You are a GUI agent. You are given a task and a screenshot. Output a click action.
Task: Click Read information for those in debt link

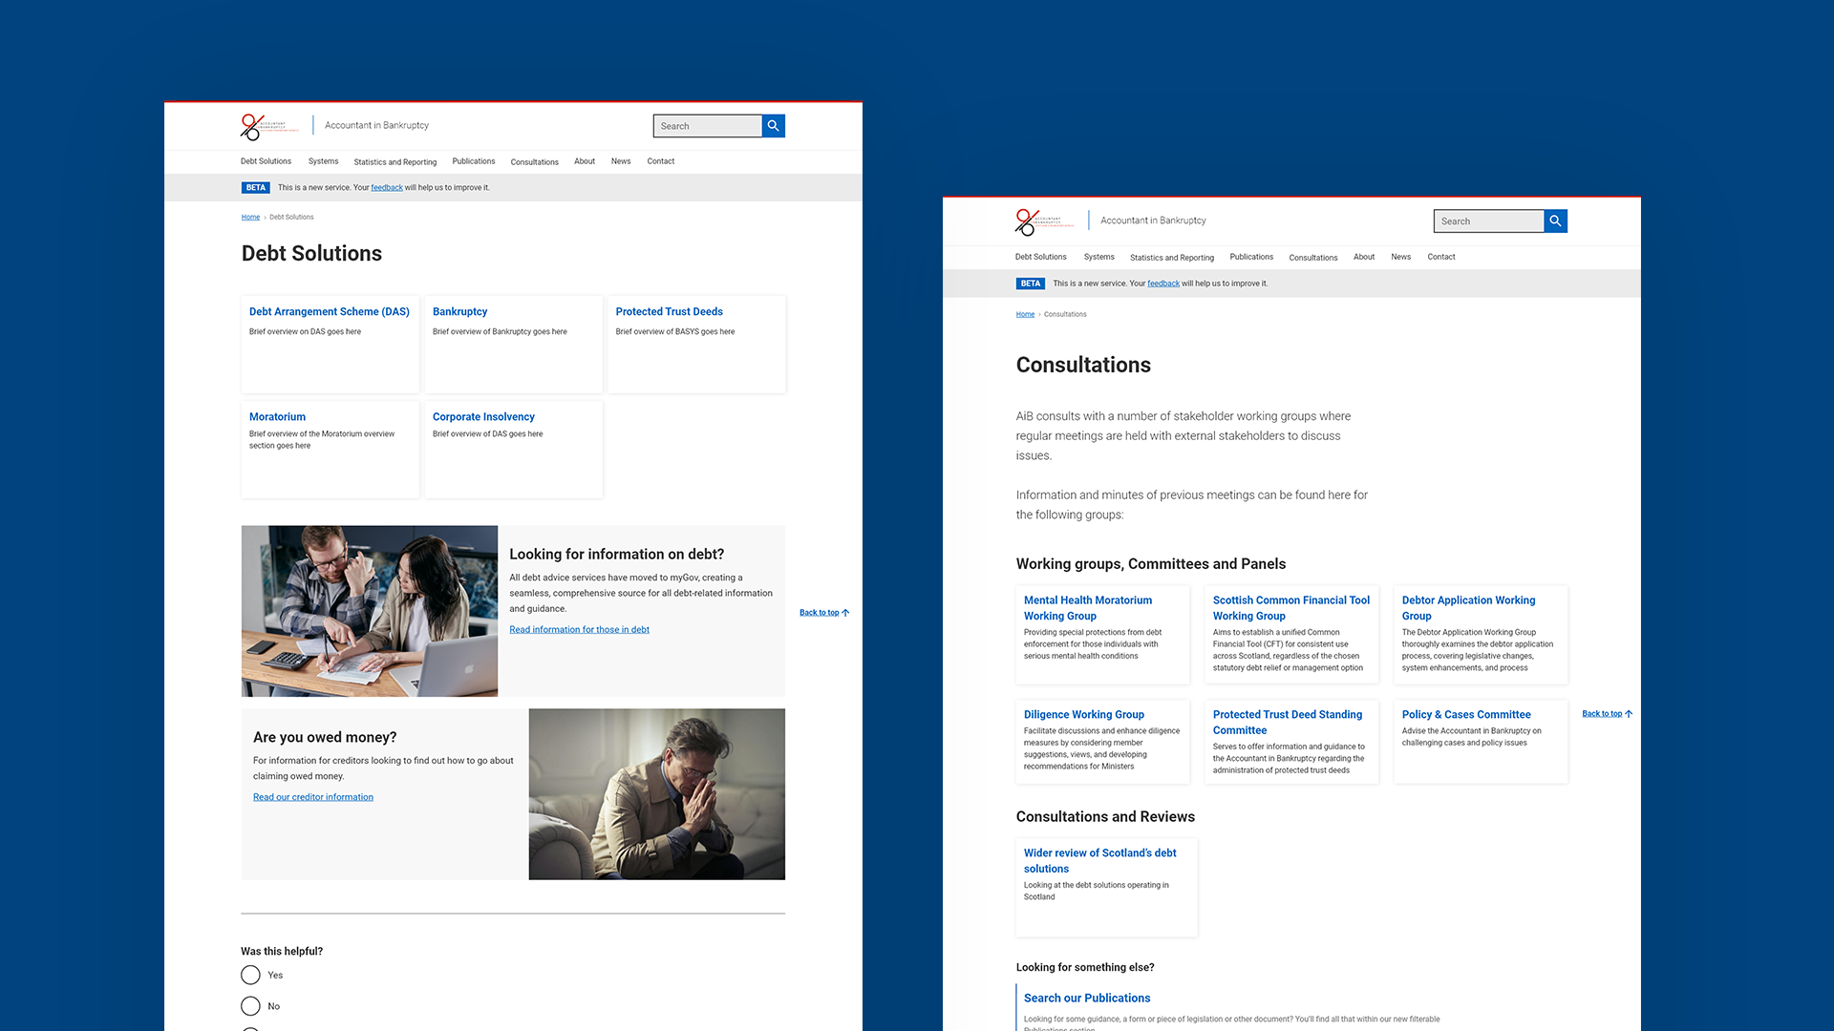(579, 630)
